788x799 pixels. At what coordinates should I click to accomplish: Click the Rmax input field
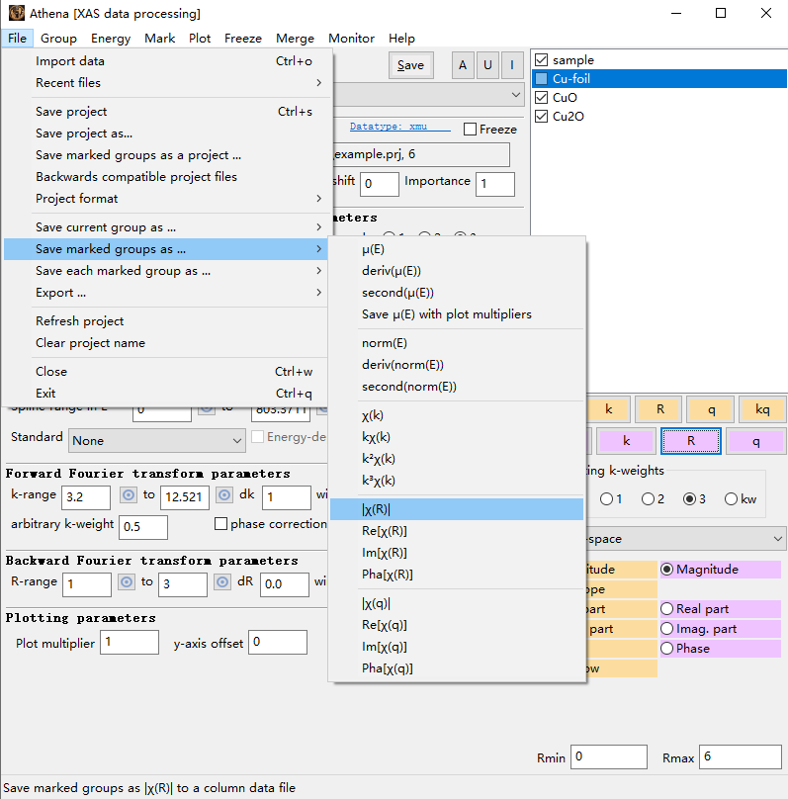(x=741, y=756)
